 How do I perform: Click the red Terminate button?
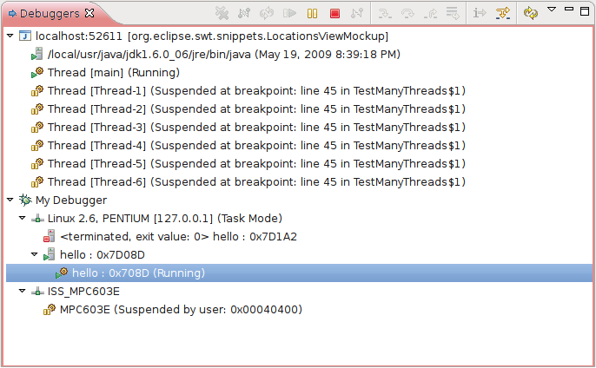pos(334,14)
